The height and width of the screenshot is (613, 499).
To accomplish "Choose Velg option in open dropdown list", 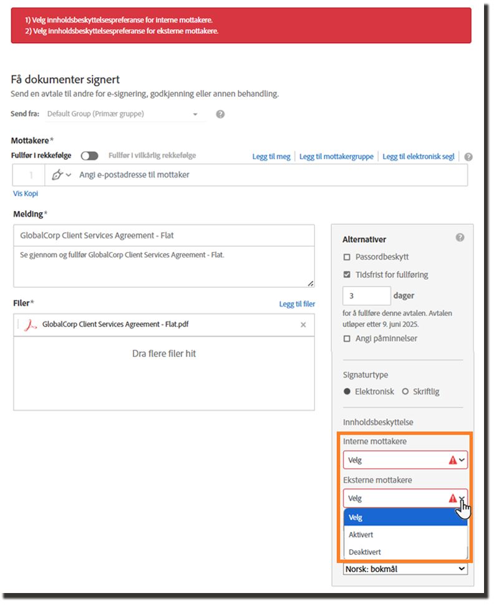I will [x=405, y=517].
